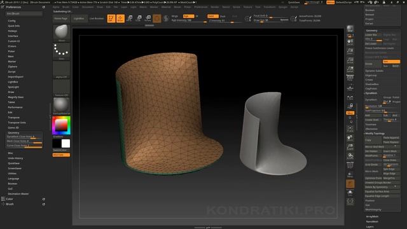Toggle the Floor grid on right shelf
Viewport: 407px width, 229px height.
pos(350,88)
